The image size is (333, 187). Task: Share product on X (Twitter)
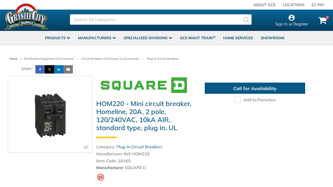point(50,69)
